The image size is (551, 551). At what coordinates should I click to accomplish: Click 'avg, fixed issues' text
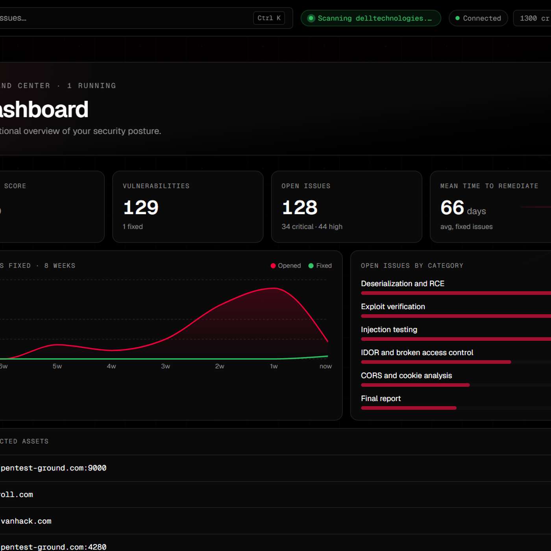point(466,227)
